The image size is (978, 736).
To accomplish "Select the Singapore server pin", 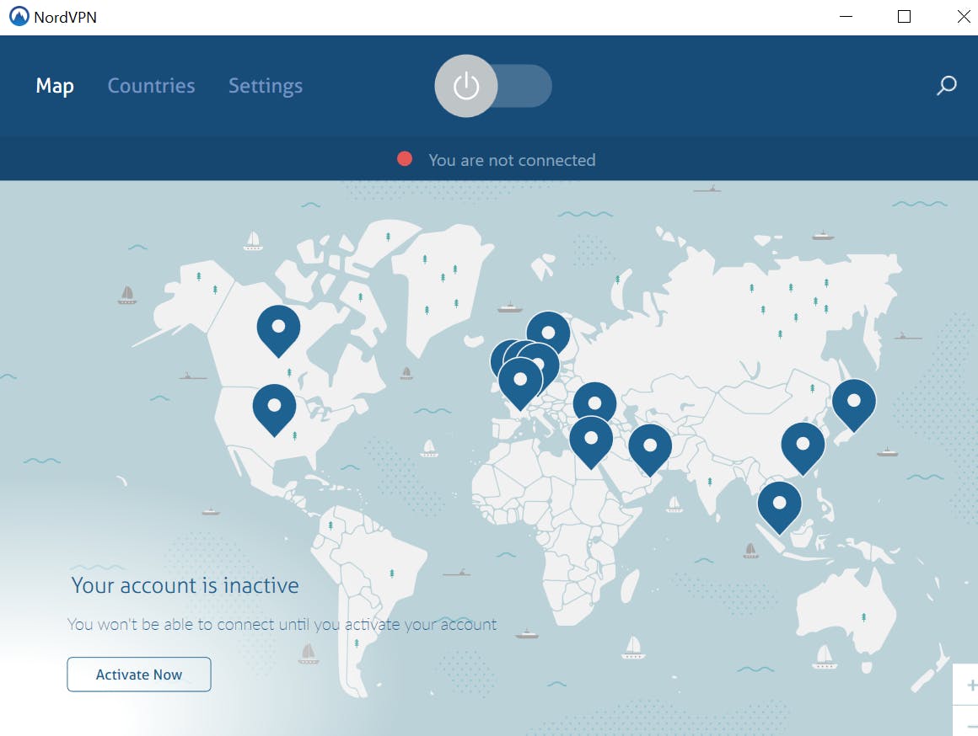I will point(779,507).
